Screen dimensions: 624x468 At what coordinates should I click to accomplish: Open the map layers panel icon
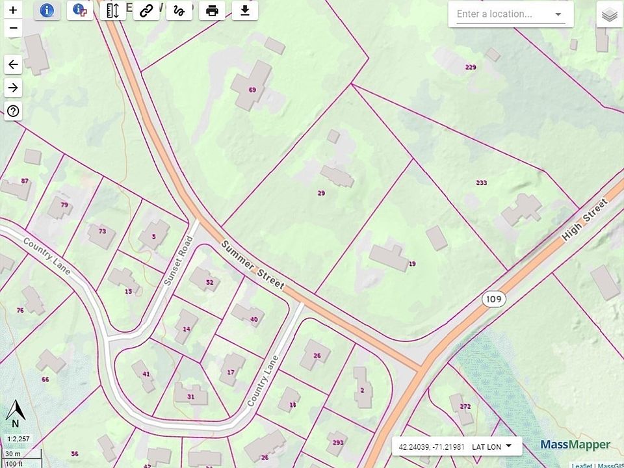609,14
